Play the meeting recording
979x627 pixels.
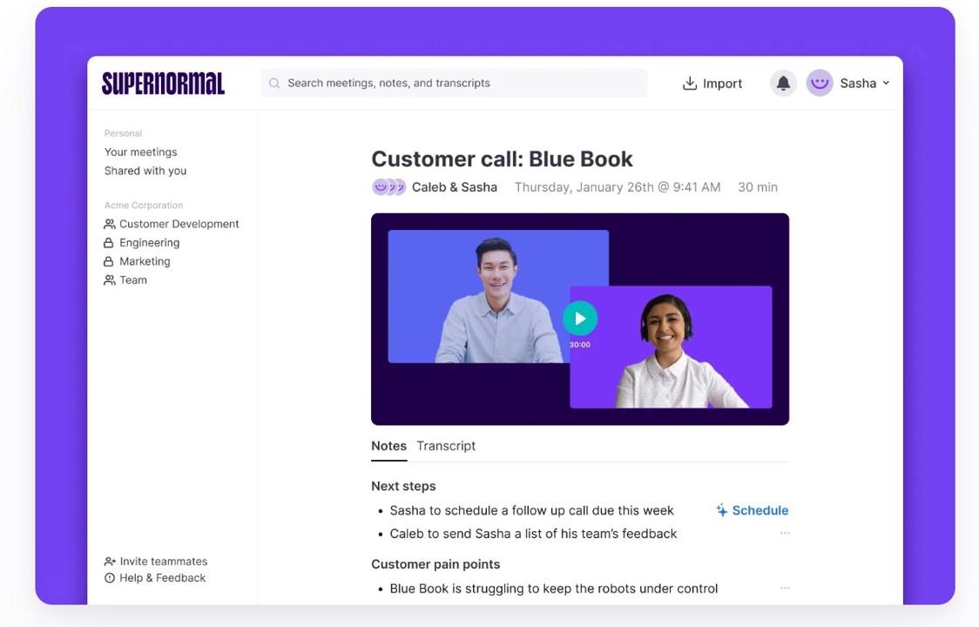point(580,319)
